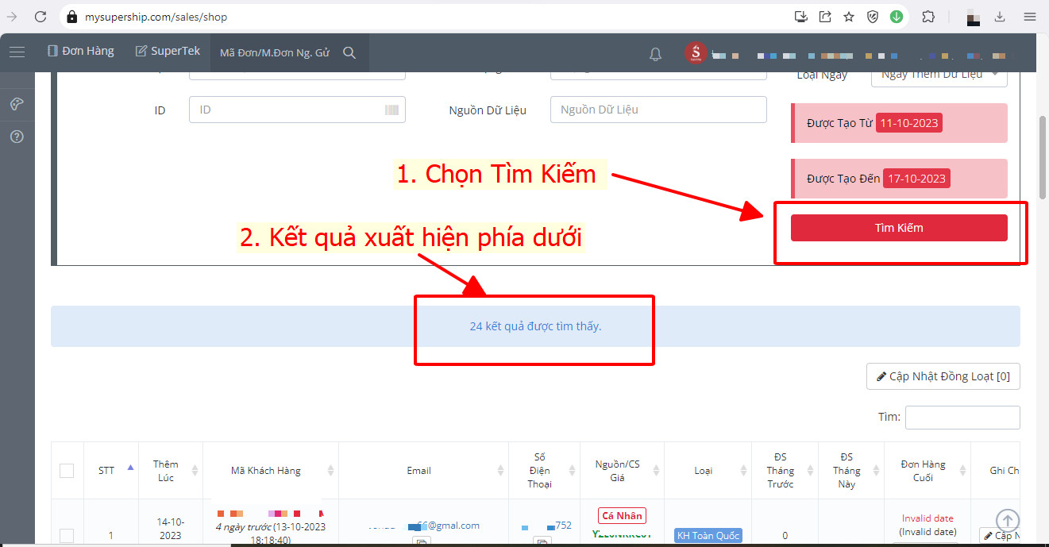Click the share page icon in address bar
Image resolution: width=1049 pixels, height=547 pixels.
825,16
